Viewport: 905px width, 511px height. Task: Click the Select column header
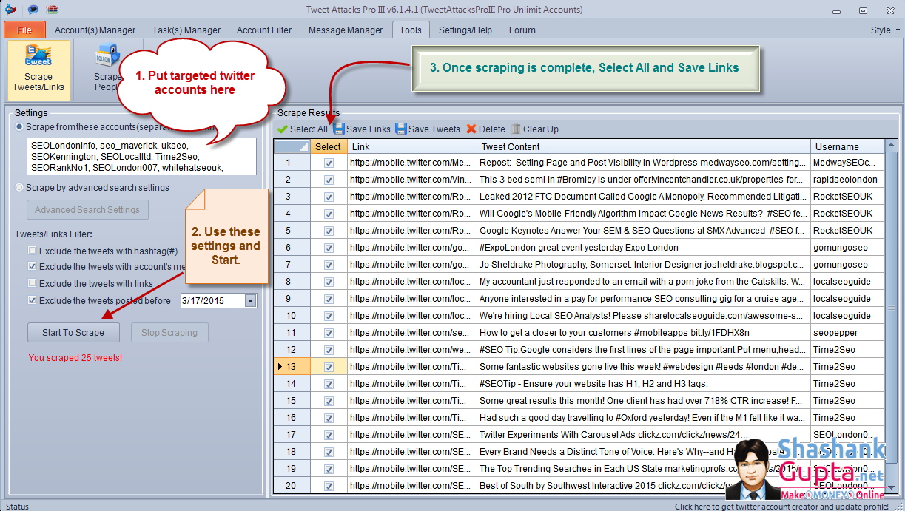point(329,146)
